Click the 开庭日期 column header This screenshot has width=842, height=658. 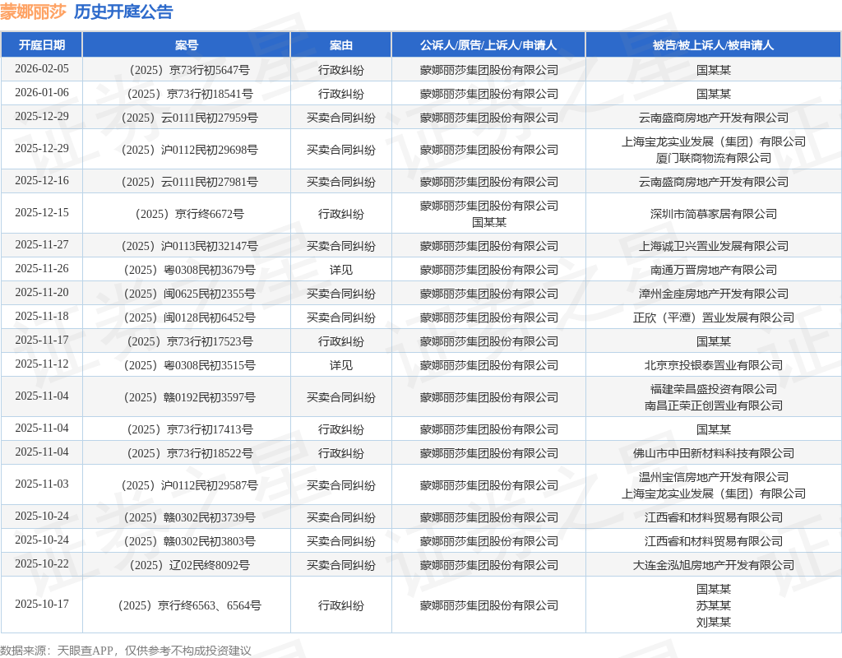click(42, 45)
